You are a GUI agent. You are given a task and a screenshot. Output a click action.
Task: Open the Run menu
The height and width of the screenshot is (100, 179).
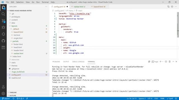point(38,2)
